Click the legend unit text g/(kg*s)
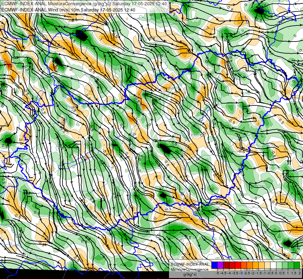The height and width of the screenshot is (279, 303). 190,274
